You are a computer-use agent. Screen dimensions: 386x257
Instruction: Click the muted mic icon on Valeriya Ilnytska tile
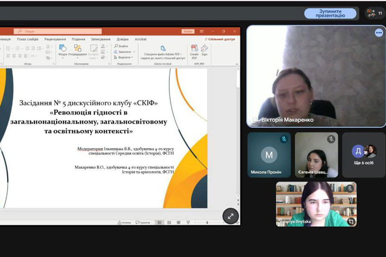pyautogui.click(x=350, y=188)
